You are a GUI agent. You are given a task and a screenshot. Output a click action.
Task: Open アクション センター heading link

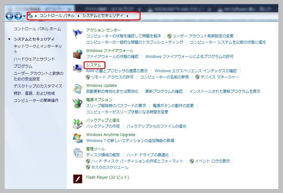pyautogui.click(x=104, y=30)
